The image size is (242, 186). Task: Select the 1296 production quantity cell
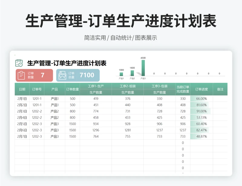coord(96,130)
